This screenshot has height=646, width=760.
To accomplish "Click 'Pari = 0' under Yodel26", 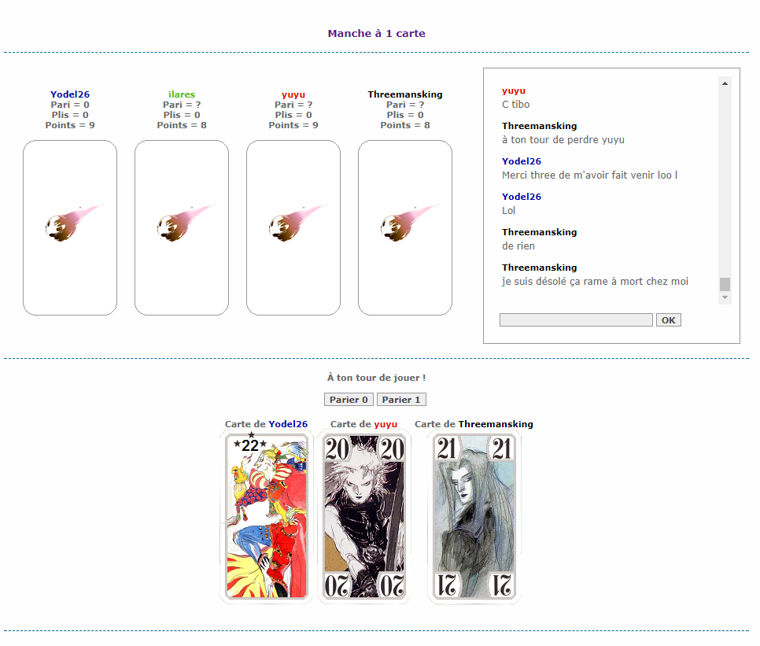I will [70, 105].
